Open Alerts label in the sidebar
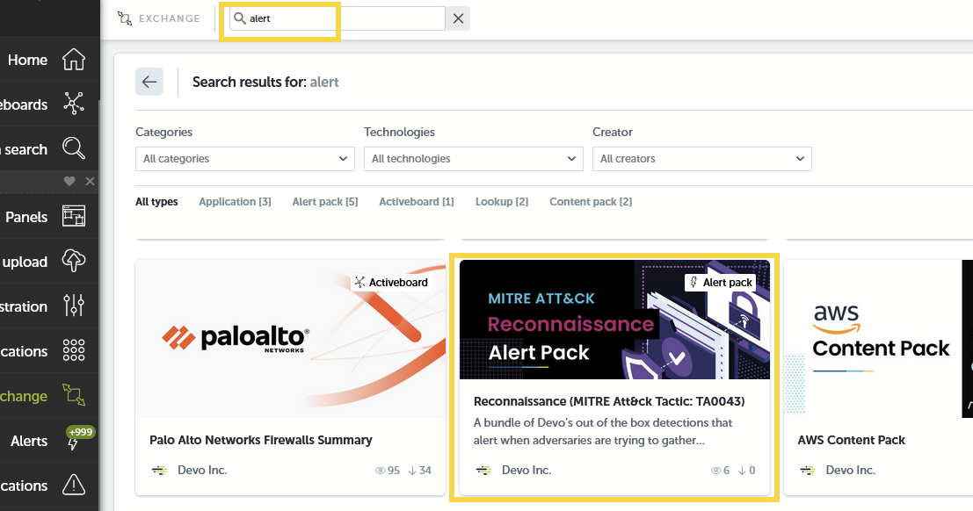Image resolution: width=973 pixels, height=511 pixels. 29,441
